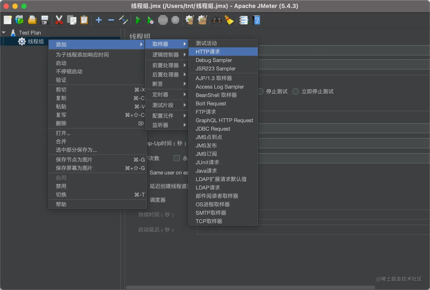
Task: Expand the 取样器 submenu
Action: point(167,44)
